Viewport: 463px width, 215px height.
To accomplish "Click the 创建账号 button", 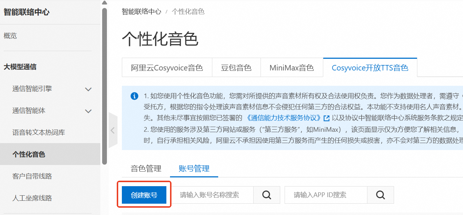I will [144, 195].
